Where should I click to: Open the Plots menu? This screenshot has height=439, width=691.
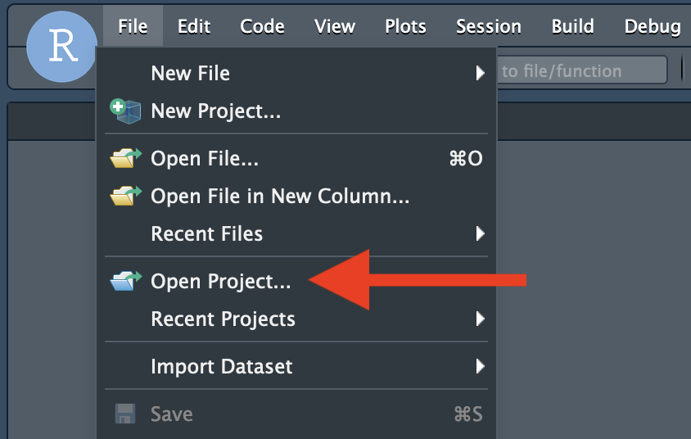(405, 26)
